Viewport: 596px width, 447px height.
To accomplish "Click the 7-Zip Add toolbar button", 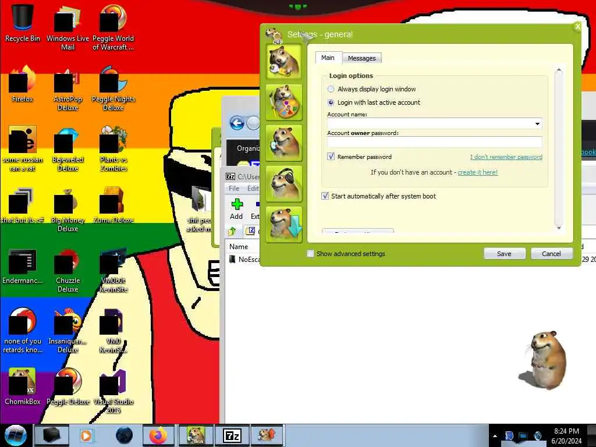I will pos(236,209).
